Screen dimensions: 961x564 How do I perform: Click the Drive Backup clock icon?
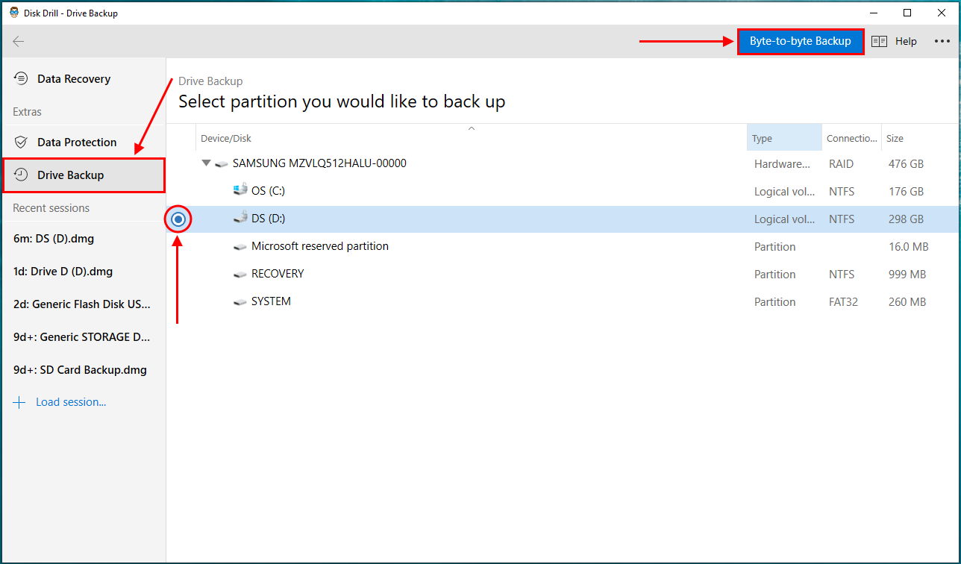click(22, 175)
